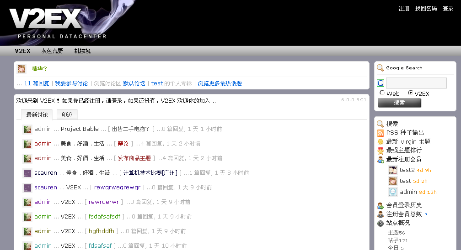Click 站点概况 text link
Viewport: 461px width, 250px height.
coord(398,223)
